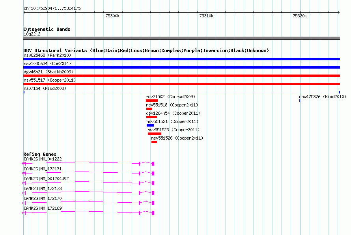Open the CAMK2G|NM_172171 transcript label

(x=43, y=169)
